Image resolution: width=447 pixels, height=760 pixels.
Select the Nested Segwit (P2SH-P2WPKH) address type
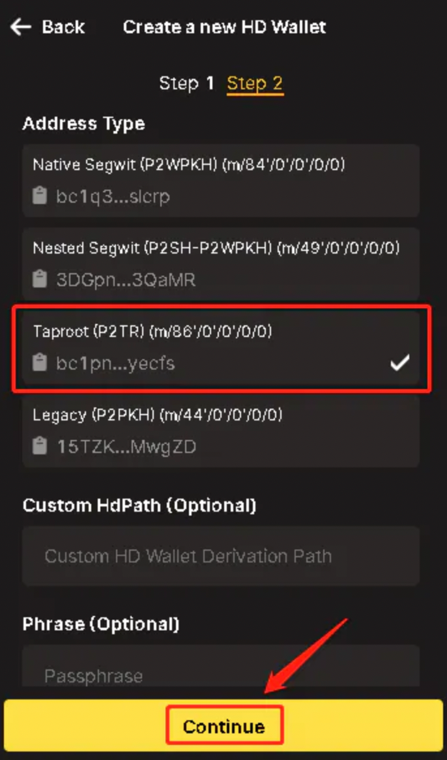(x=222, y=264)
